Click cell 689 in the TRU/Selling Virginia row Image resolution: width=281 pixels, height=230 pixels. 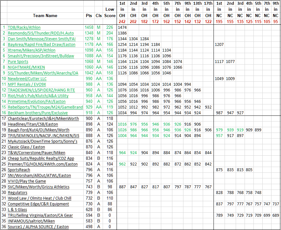point(276,215)
